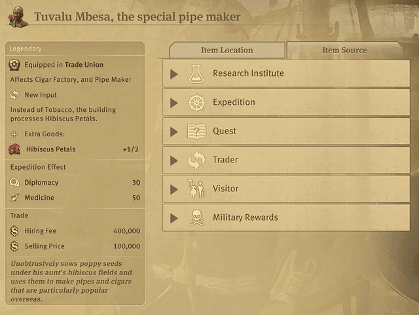The width and height of the screenshot is (419, 315).
Task: Click Tuvalu Mbesa portrait icon
Action: pos(18,17)
